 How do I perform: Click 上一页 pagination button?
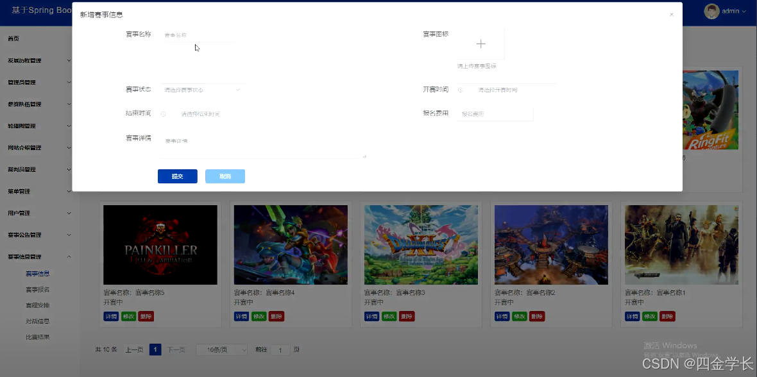(x=134, y=349)
